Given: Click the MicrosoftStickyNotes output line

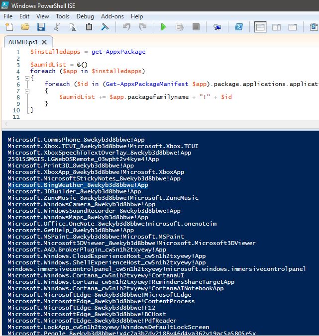Looking at the screenshot, I should click(x=94, y=178).
